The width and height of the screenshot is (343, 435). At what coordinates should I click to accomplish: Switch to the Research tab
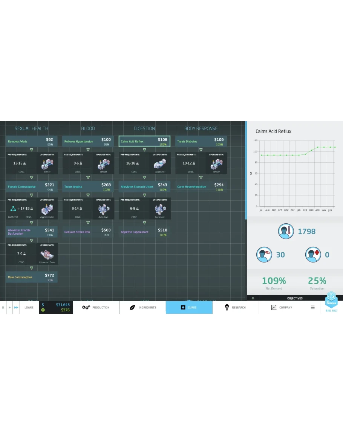click(x=235, y=307)
